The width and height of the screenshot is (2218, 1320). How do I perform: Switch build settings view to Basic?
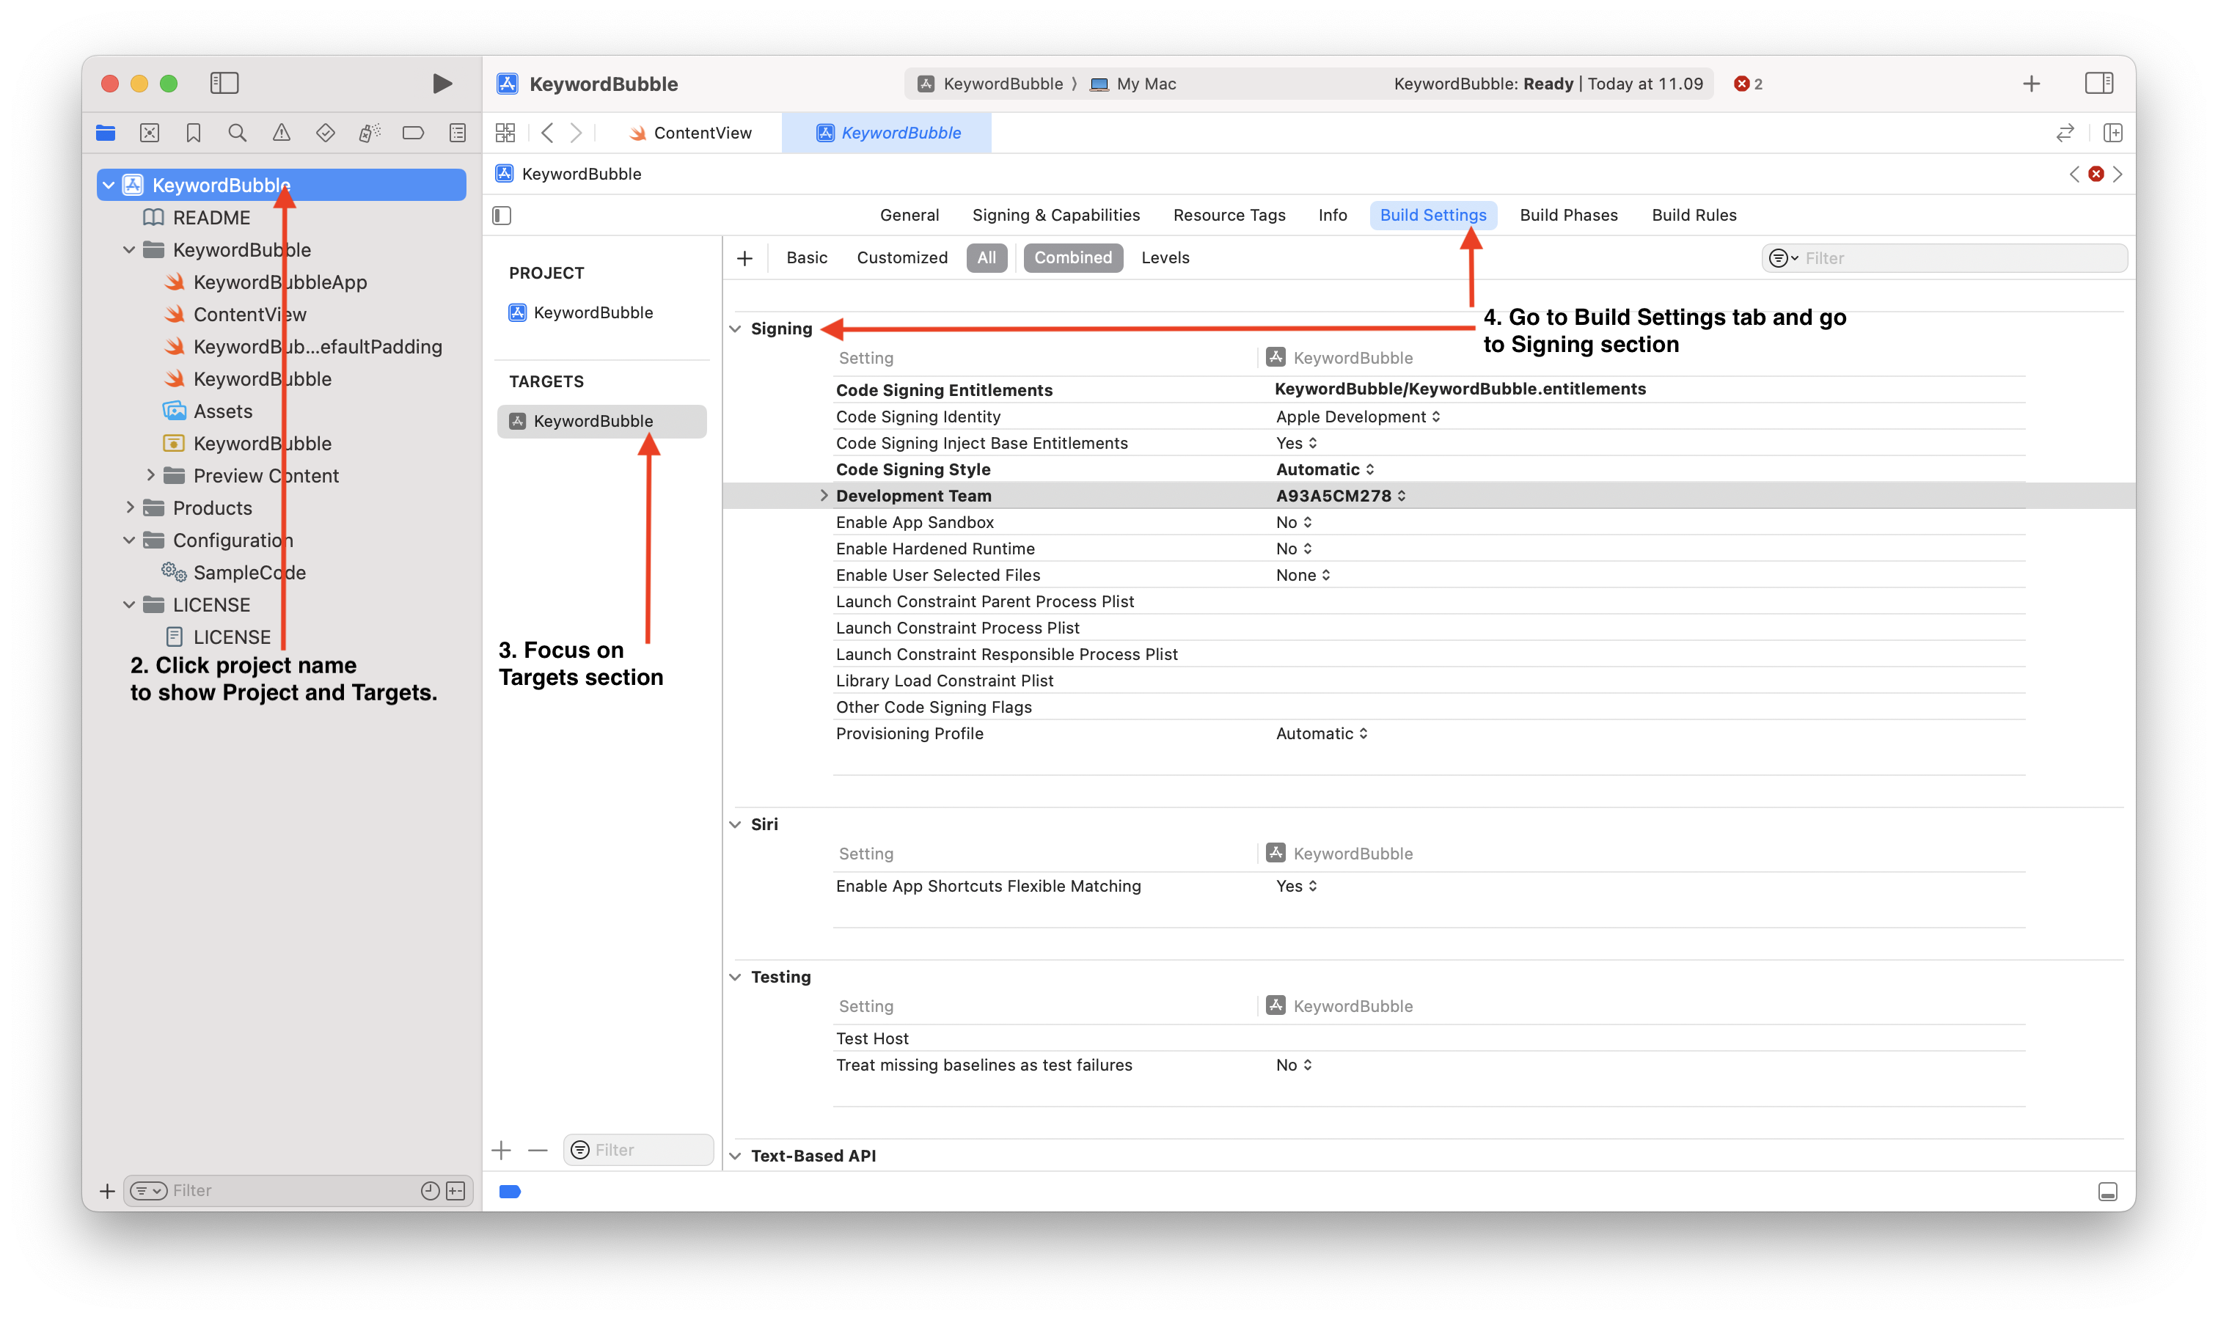806,257
